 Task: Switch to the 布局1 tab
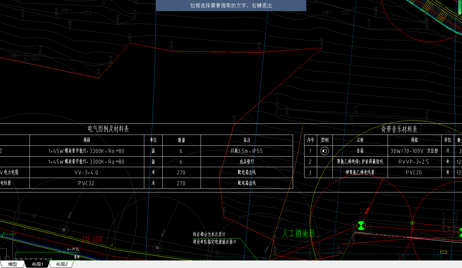tap(37, 264)
